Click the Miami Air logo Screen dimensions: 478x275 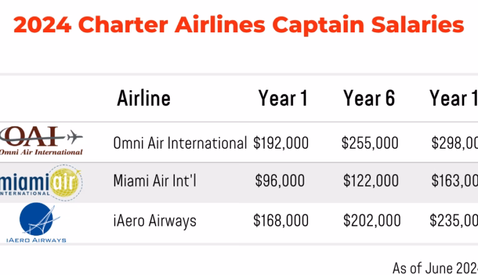pos(42,182)
